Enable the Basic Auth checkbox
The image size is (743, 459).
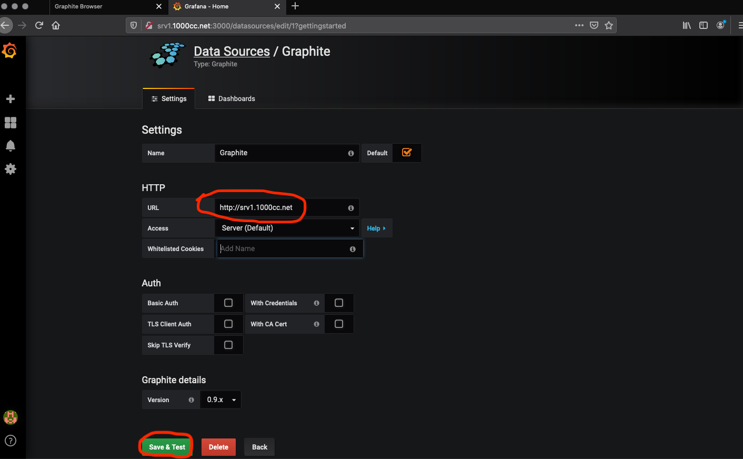click(x=228, y=303)
